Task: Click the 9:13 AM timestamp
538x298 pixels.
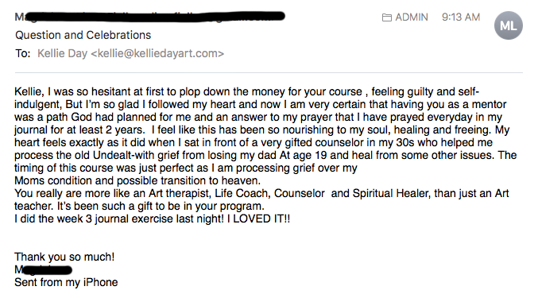Action: tap(461, 17)
